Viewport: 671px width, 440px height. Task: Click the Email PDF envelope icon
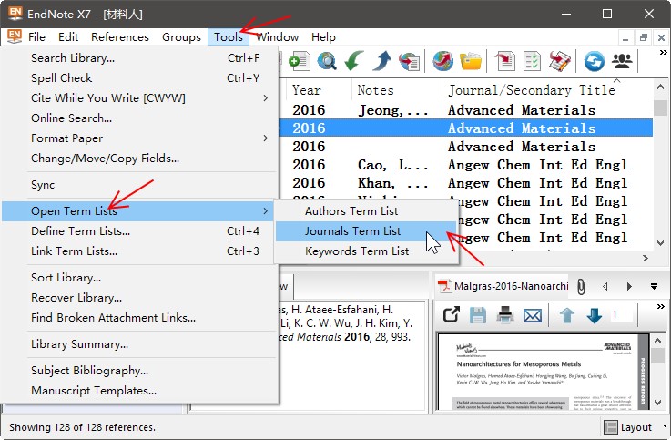tap(533, 316)
